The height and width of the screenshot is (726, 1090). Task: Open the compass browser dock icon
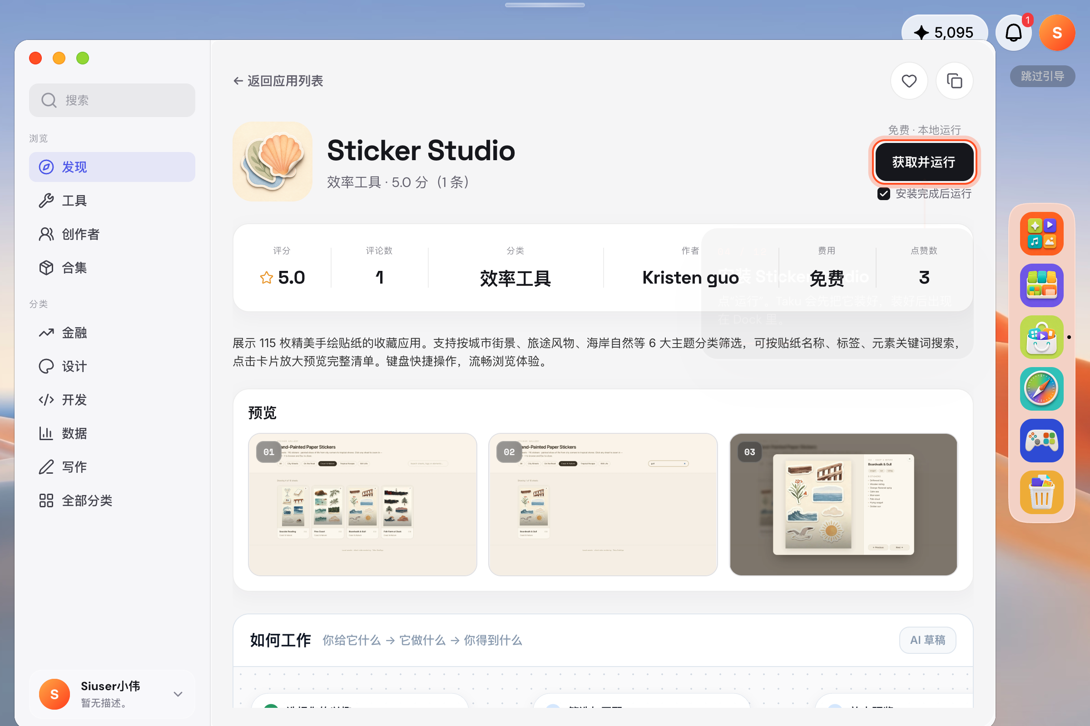1042,389
